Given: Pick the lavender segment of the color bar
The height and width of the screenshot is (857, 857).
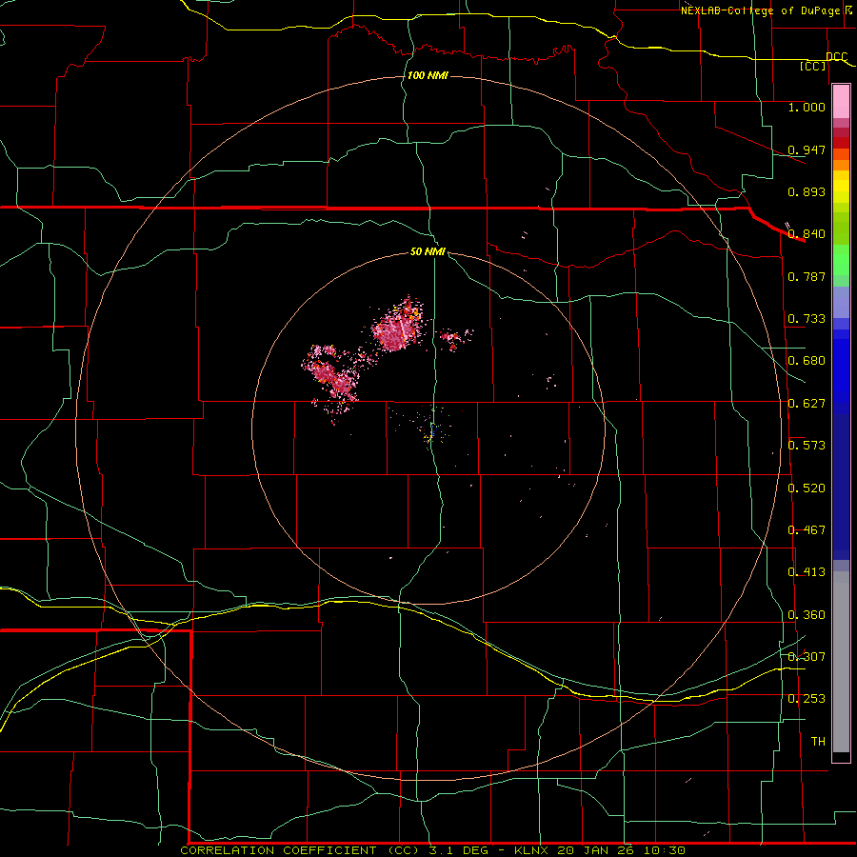Looking at the screenshot, I should click(841, 303).
